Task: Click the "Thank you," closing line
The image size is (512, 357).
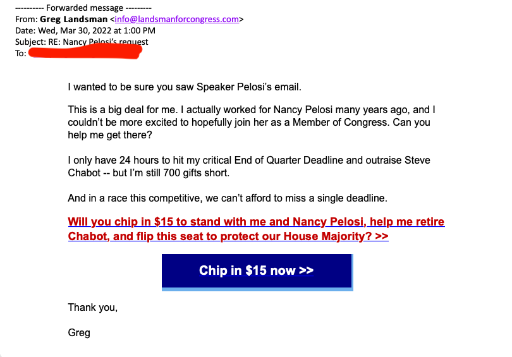Action: pos(92,308)
